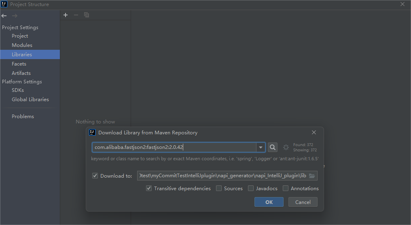The image size is (411, 225).
Task: Enable the Javadocs checkbox
Action: point(251,188)
